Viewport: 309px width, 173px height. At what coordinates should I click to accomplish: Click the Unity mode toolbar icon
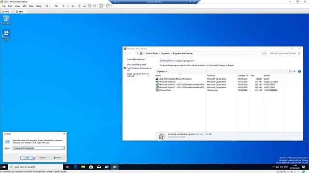[x=94, y=6]
